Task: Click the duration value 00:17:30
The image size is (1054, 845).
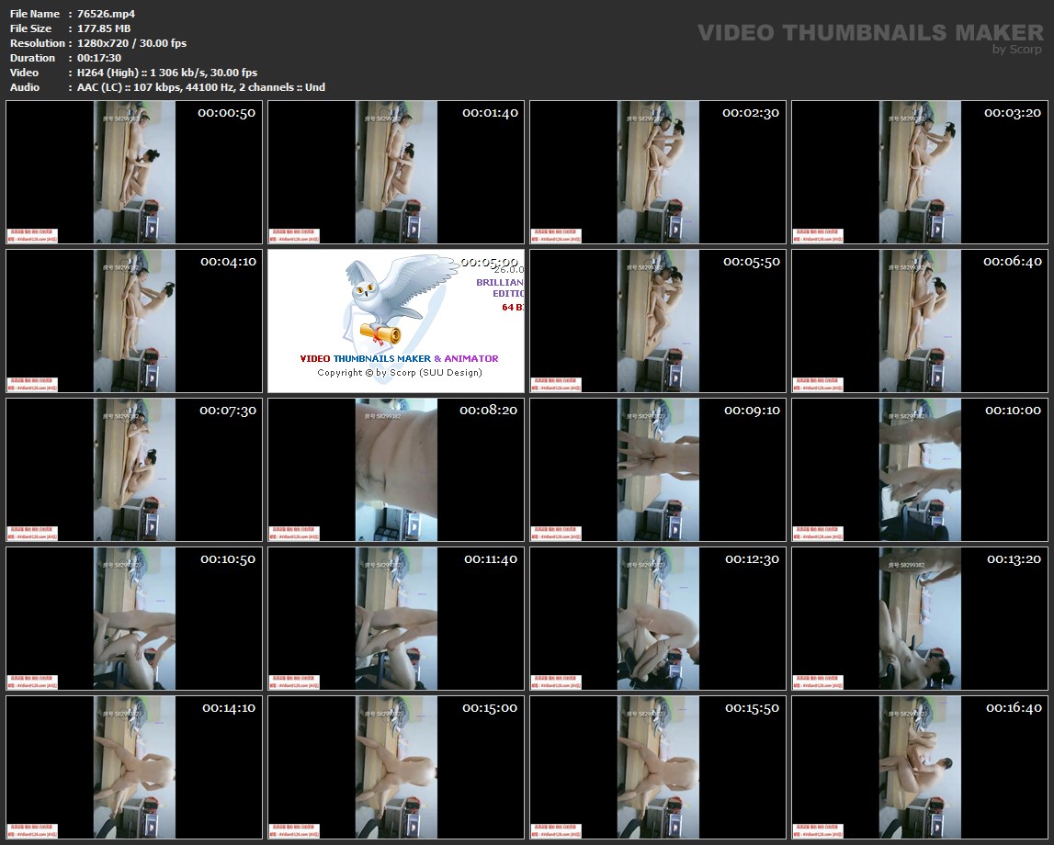Action: click(x=99, y=58)
